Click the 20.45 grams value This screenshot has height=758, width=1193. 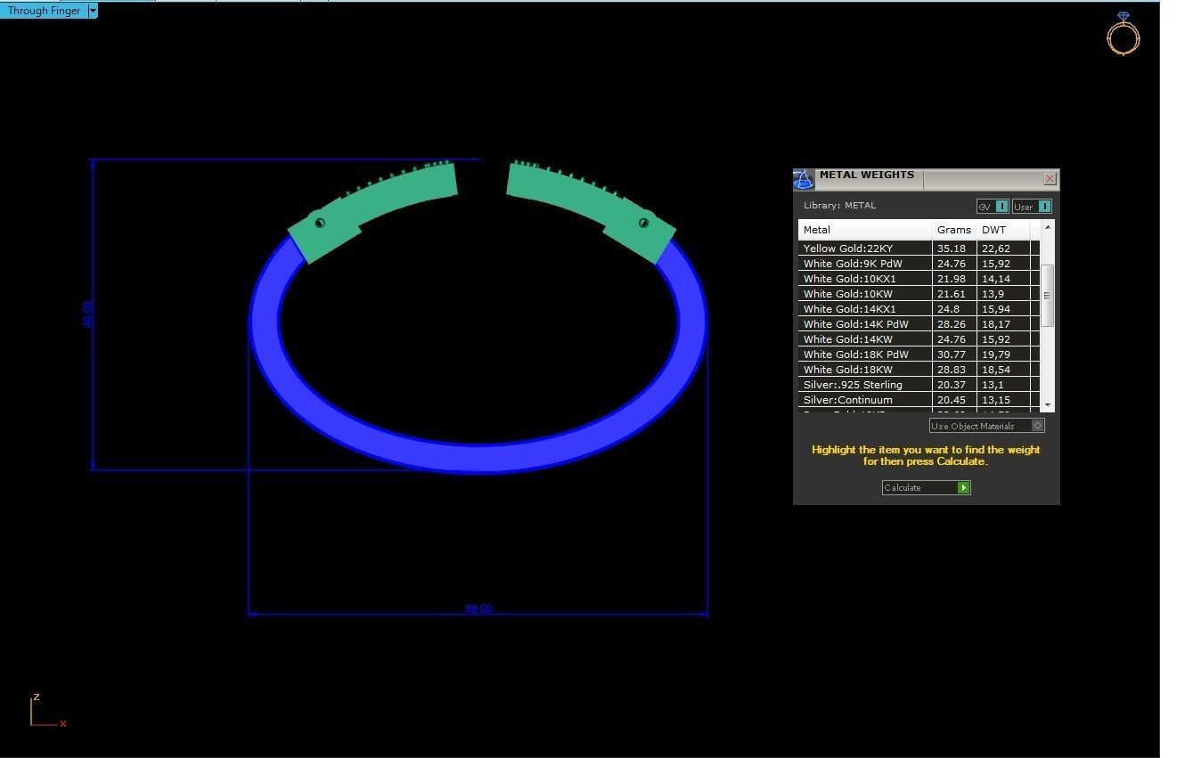(951, 400)
